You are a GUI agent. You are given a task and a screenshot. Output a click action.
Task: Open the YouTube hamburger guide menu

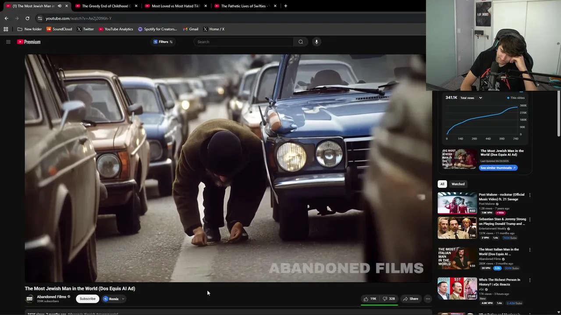click(8, 42)
